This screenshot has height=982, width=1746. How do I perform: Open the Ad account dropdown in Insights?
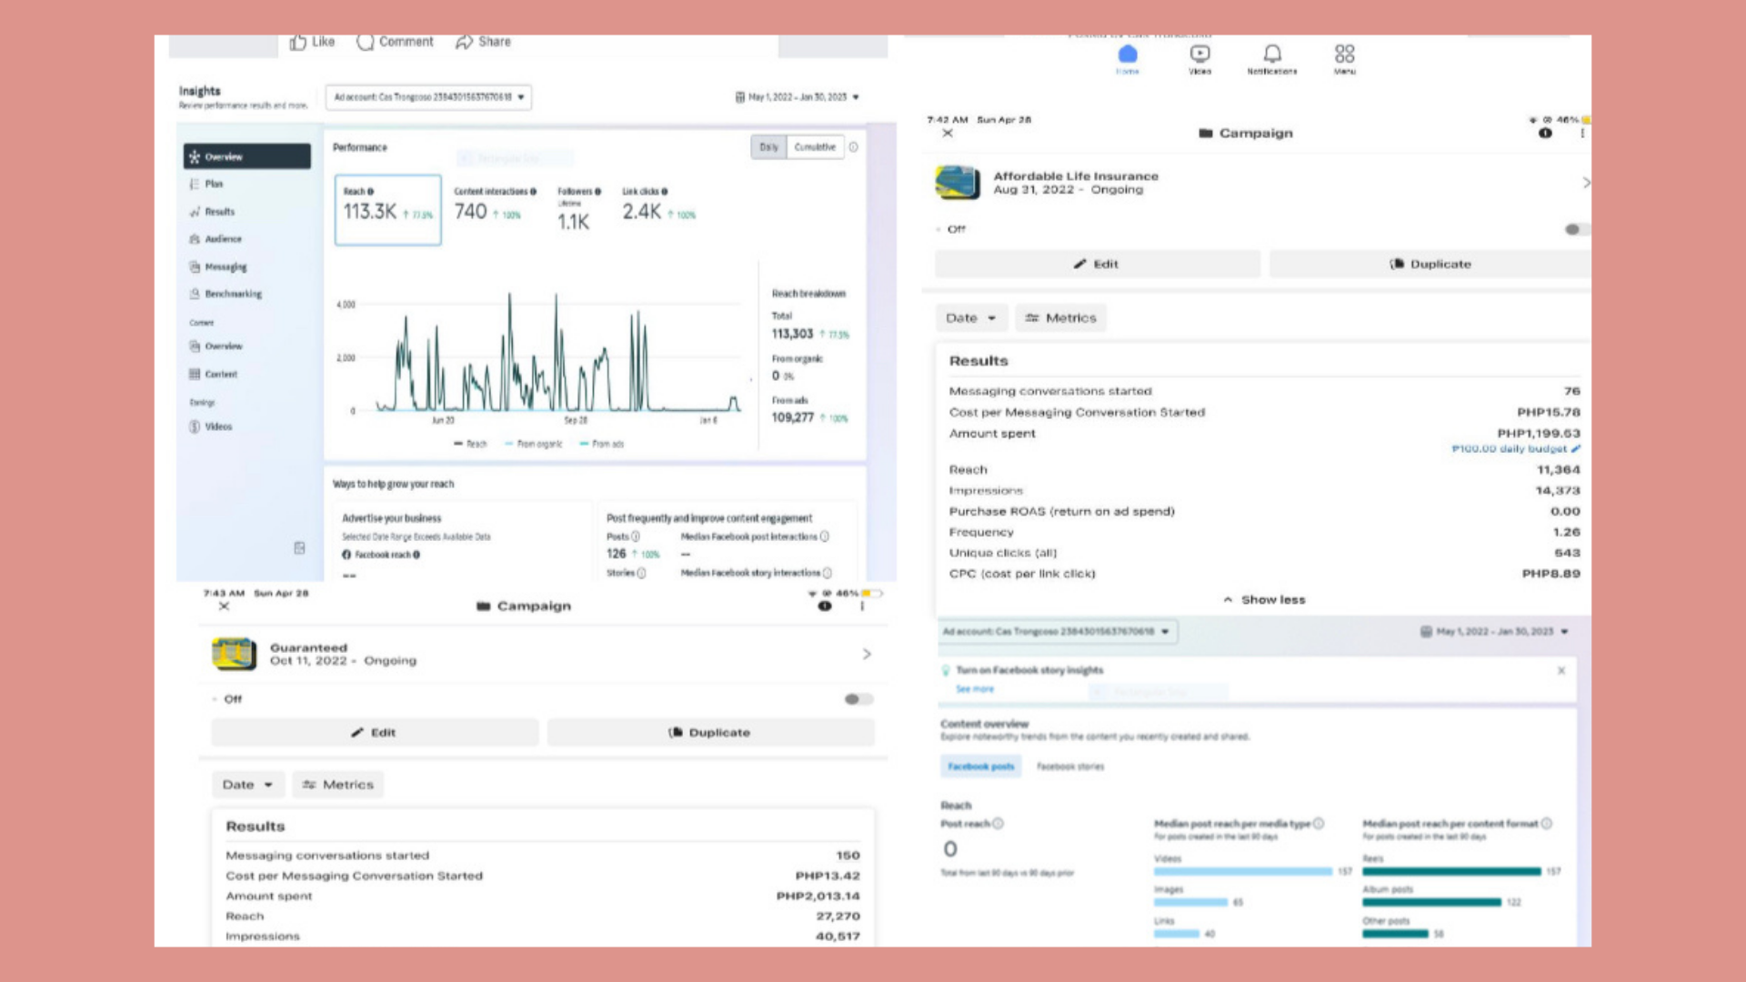point(428,97)
